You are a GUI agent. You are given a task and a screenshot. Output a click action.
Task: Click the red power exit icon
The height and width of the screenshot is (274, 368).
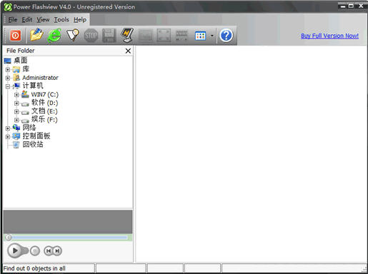(16, 36)
